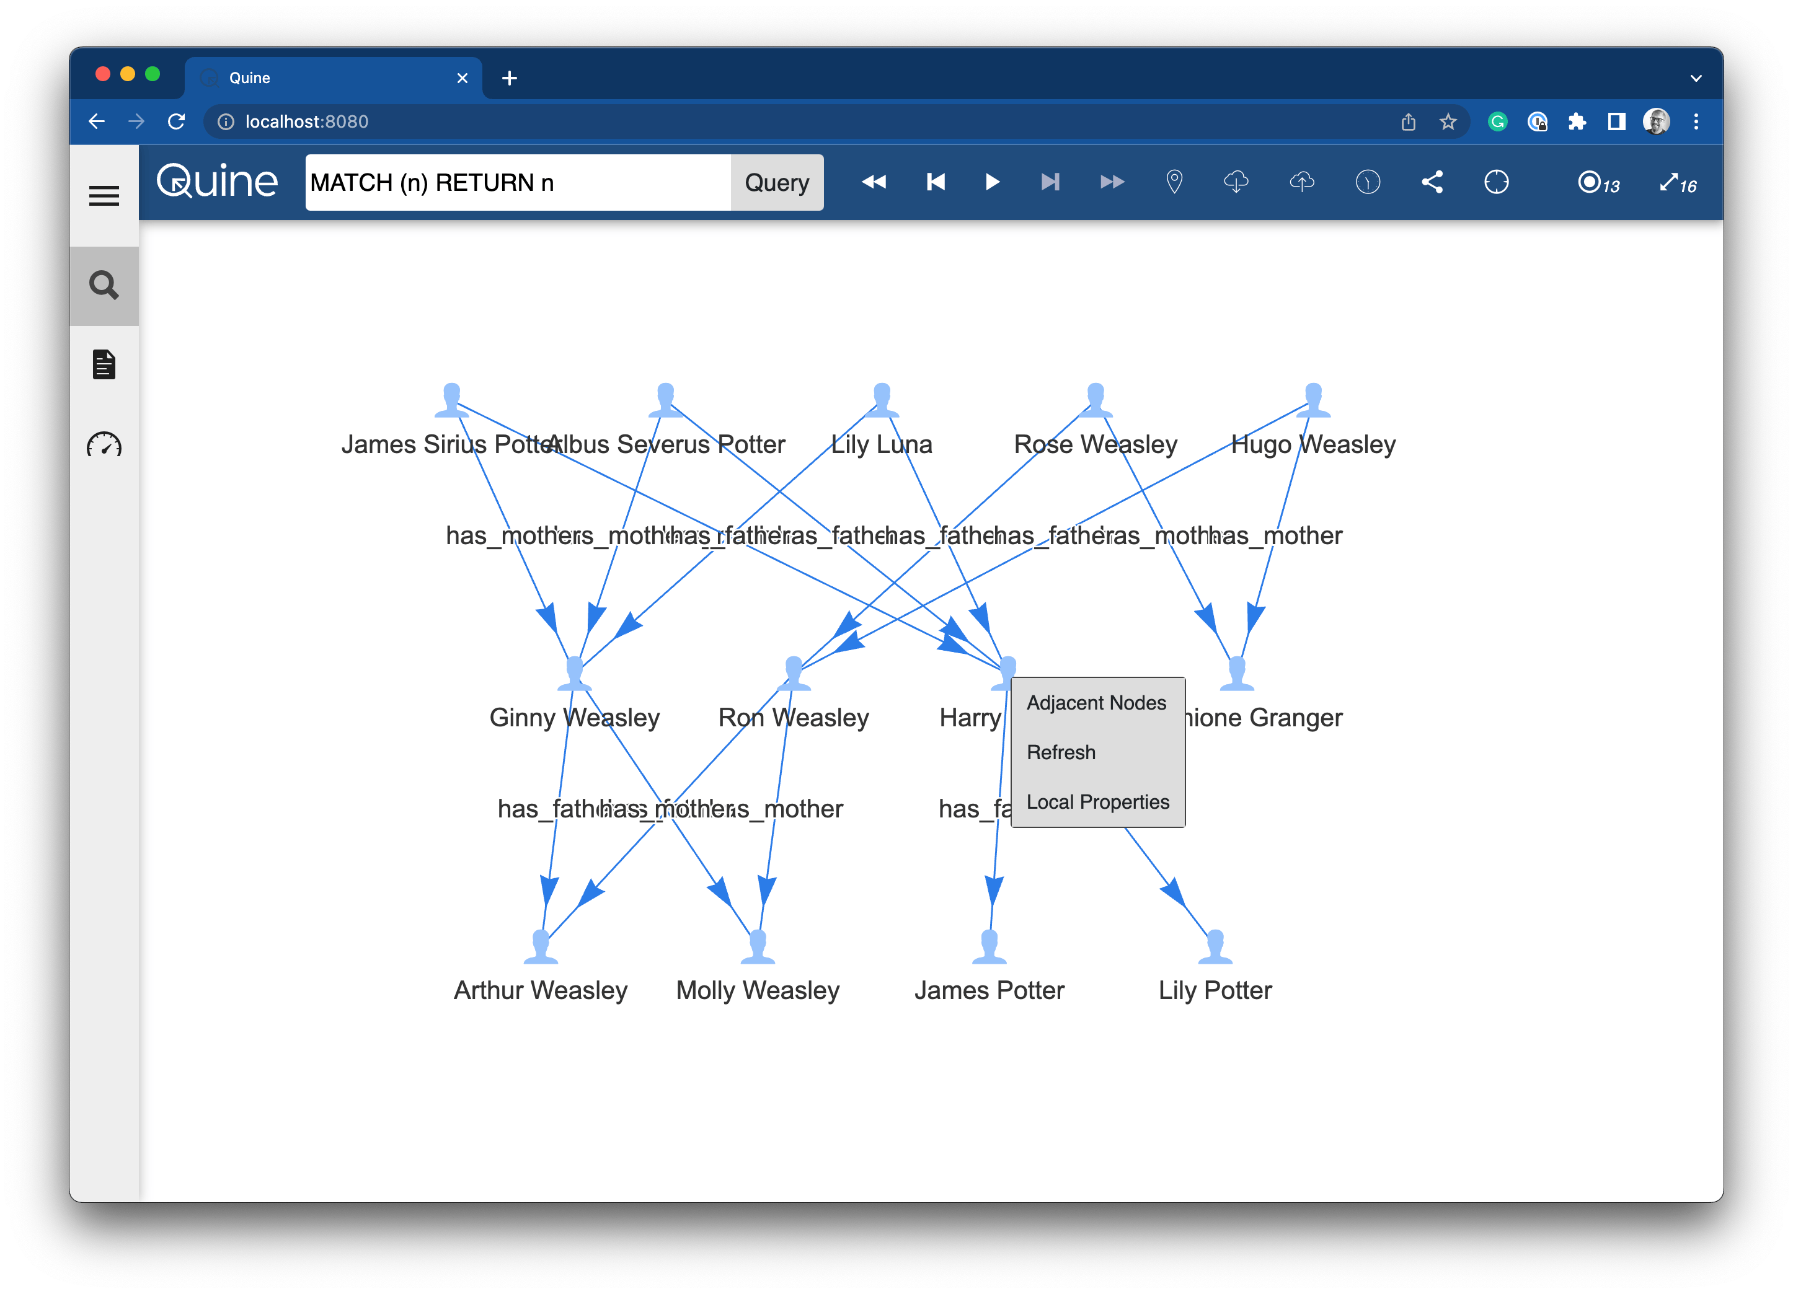The image size is (1793, 1294).
Task: Choose Local Properties in context menu
Action: click(x=1097, y=801)
